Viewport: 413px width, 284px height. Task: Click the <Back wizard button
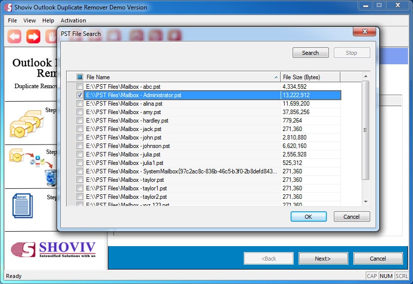(x=269, y=259)
